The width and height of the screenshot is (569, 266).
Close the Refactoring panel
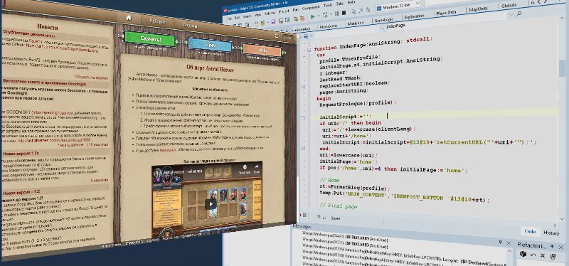click(x=560, y=248)
